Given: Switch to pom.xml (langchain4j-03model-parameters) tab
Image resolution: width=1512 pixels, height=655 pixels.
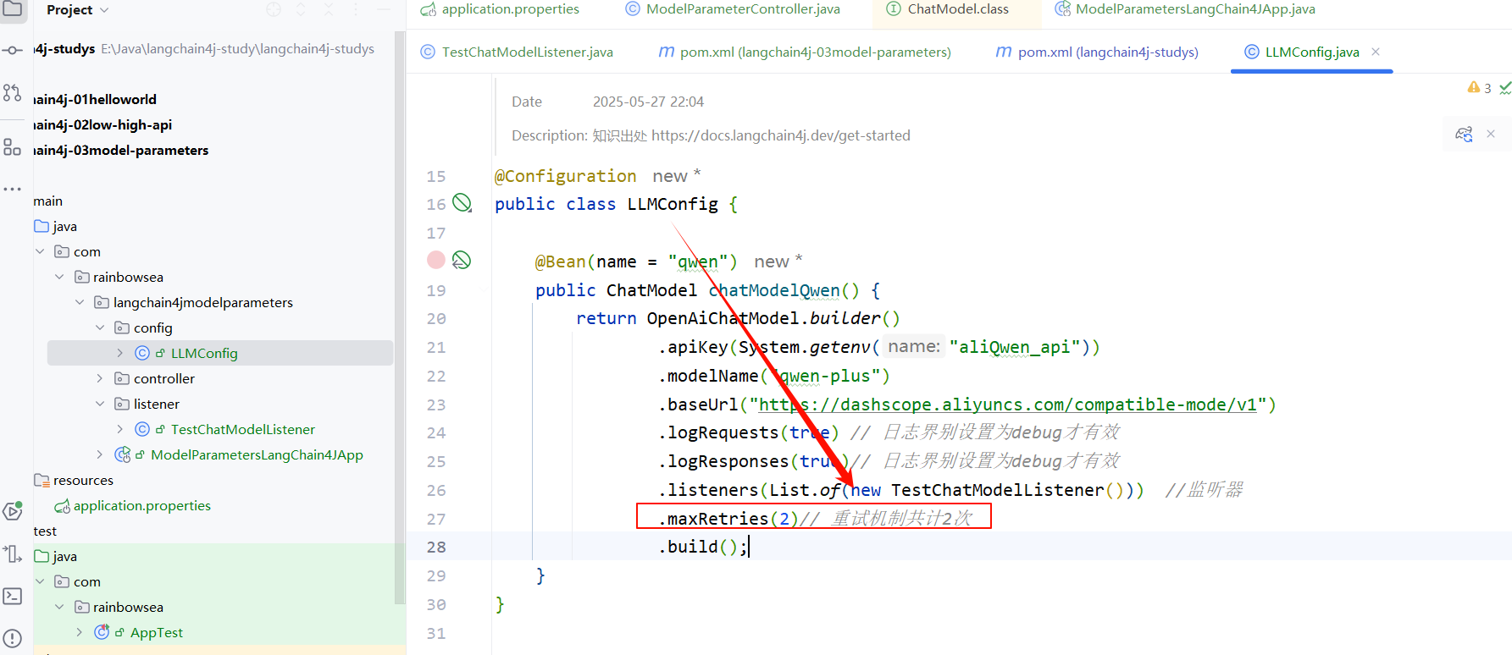Looking at the screenshot, I should [805, 52].
